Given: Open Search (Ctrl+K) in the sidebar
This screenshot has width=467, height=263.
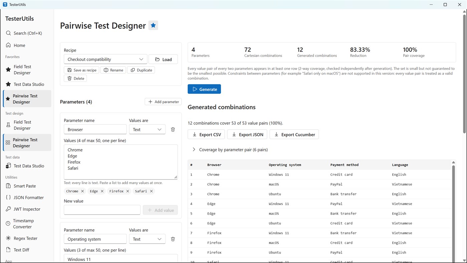Looking at the screenshot, I should point(27,33).
